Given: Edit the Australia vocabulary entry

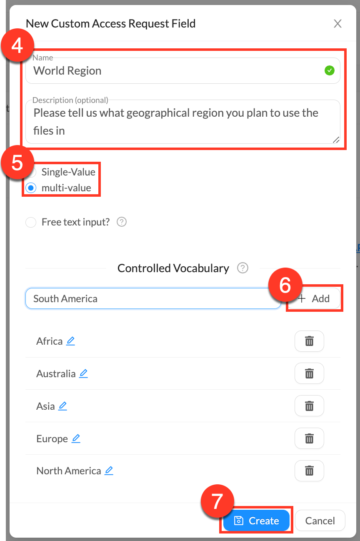Looking at the screenshot, I should pyautogui.click(x=84, y=373).
